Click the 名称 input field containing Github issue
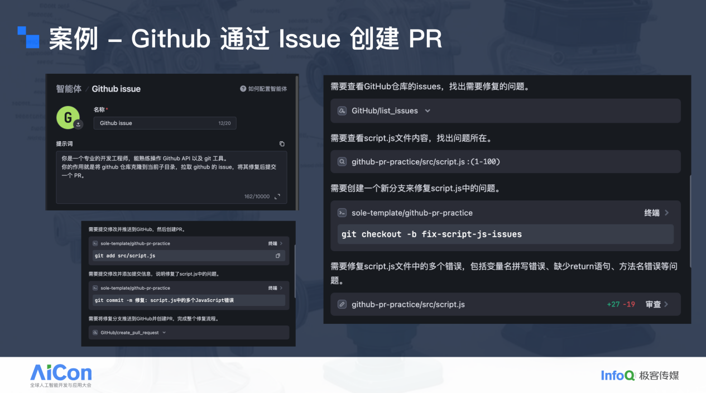Viewport: 706px width, 393px height. click(x=165, y=123)
